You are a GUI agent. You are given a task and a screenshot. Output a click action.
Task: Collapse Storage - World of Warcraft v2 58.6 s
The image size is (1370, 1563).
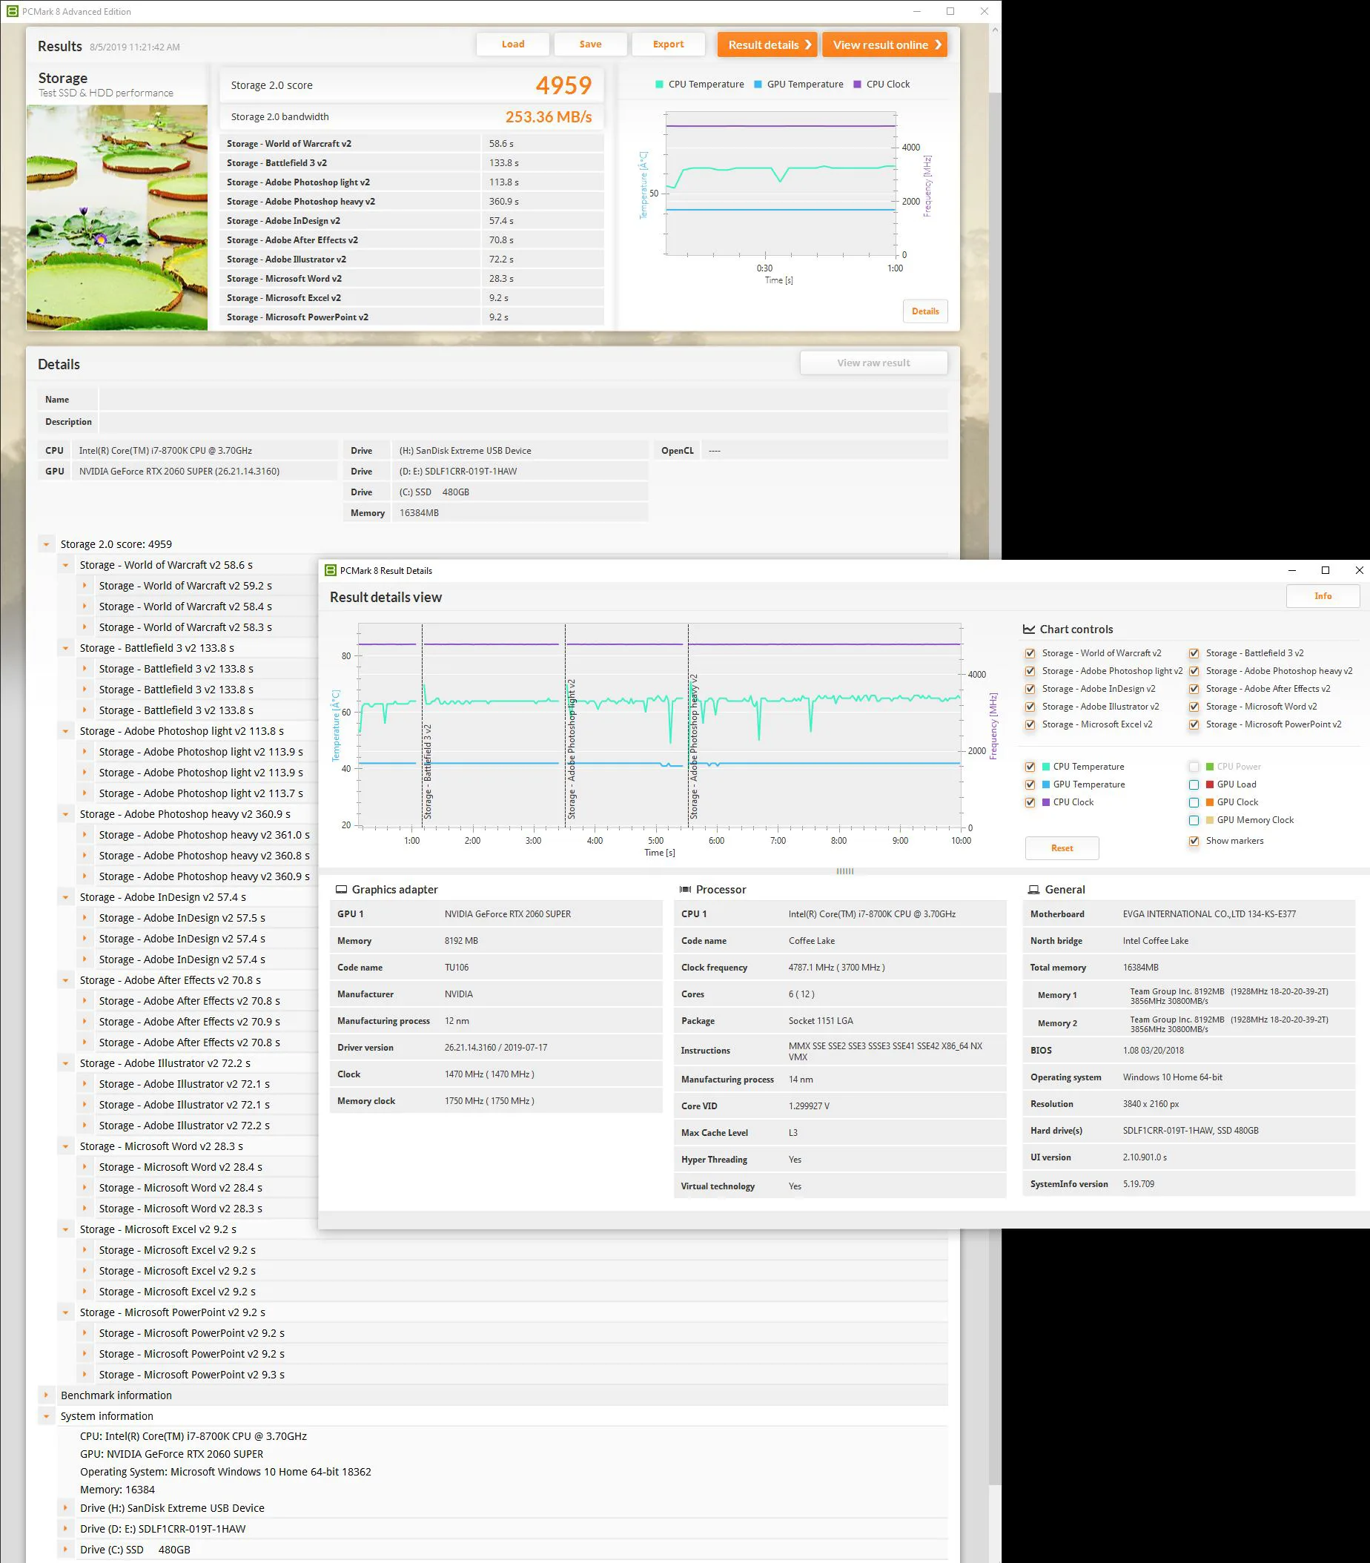point(66,565)
